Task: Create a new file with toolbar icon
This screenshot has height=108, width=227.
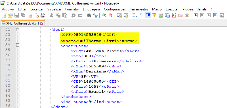Action: click(x=4, y=15)
